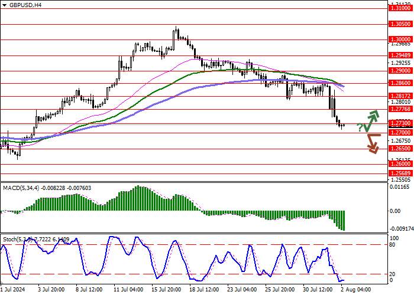This screenshot has height=295, width=414.
Task: Click the 1.29255 price axis value
Action: click(x=400, y=63)
